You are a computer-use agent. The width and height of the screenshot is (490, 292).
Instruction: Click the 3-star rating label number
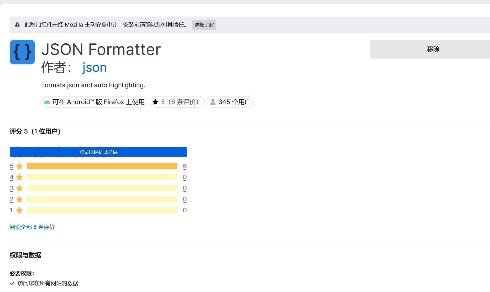[x=12, y=188]
